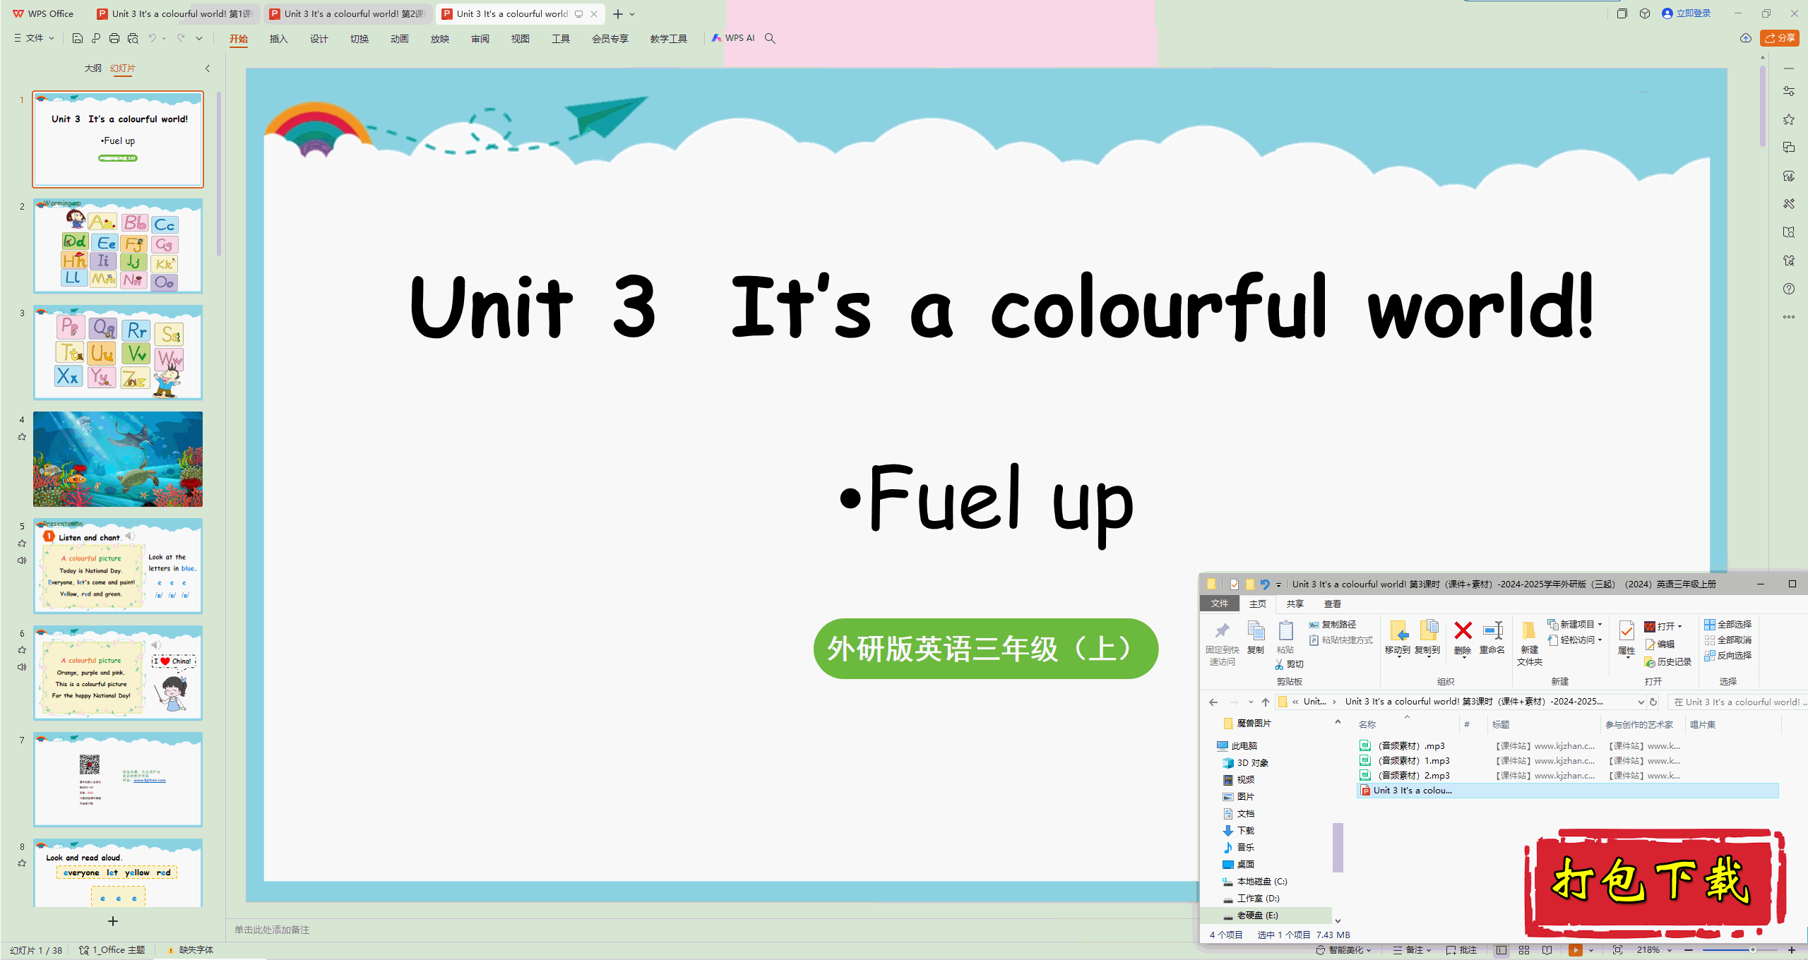Click the more options ellipsis in right sidebar
Viewport: 1808px width, 960px height.
[x=1789, y=317]
